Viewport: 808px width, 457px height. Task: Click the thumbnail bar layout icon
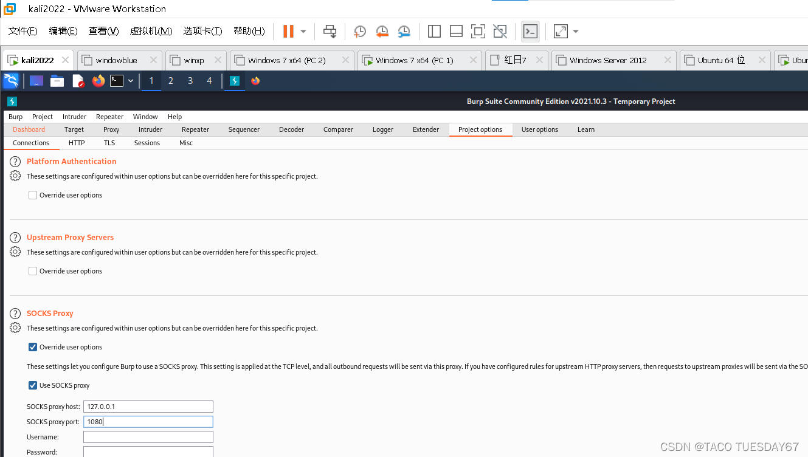[456, 32]
